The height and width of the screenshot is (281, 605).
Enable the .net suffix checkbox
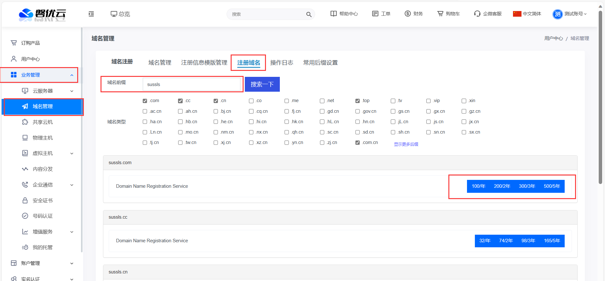tap(322, 101)
